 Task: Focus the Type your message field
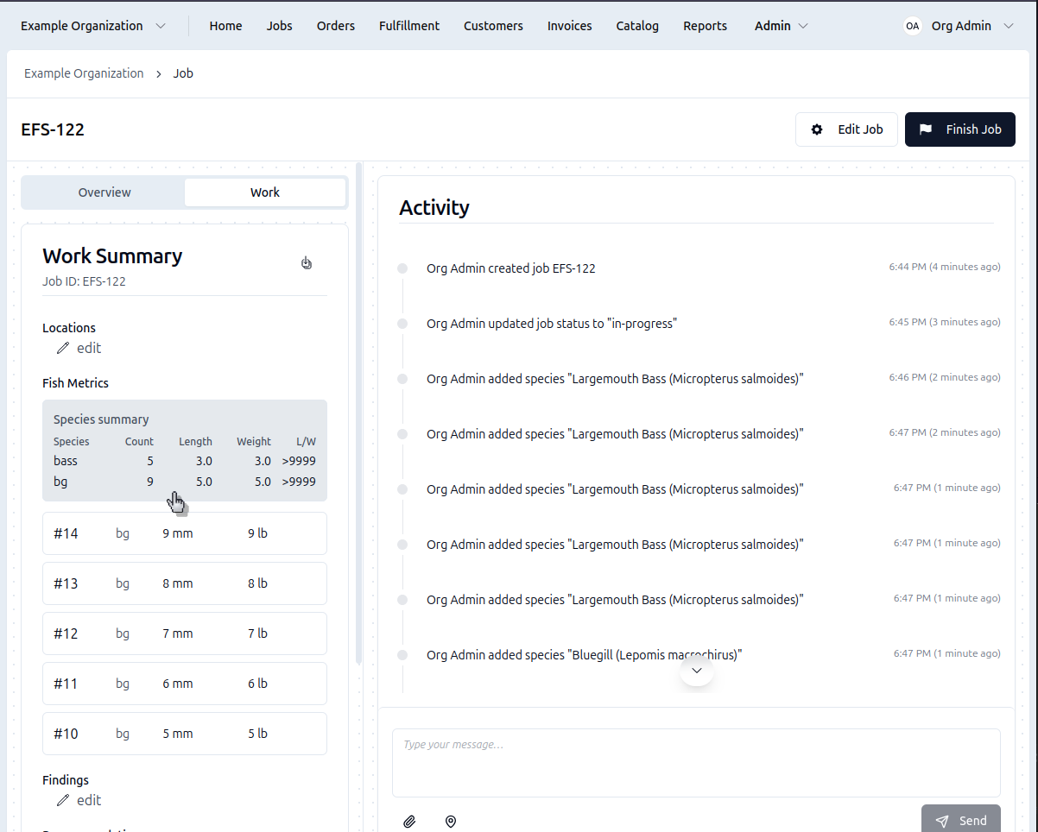[x=696, y=762]
